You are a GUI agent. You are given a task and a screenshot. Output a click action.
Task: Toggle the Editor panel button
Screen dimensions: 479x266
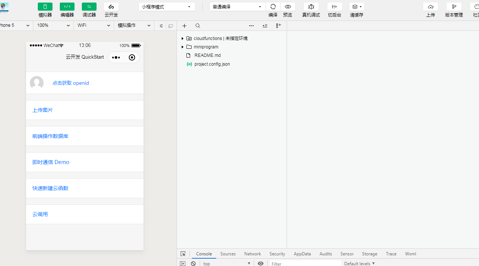[x=67, y=7]
